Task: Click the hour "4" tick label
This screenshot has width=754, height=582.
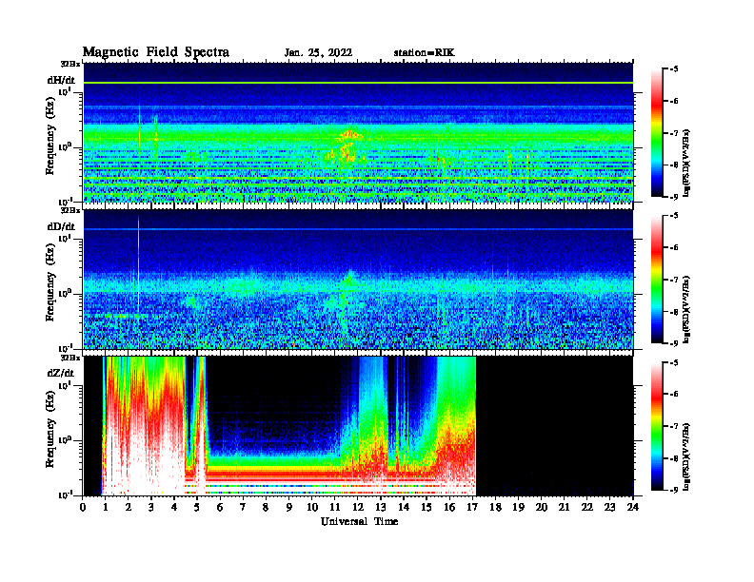Action: pos(174,508)
